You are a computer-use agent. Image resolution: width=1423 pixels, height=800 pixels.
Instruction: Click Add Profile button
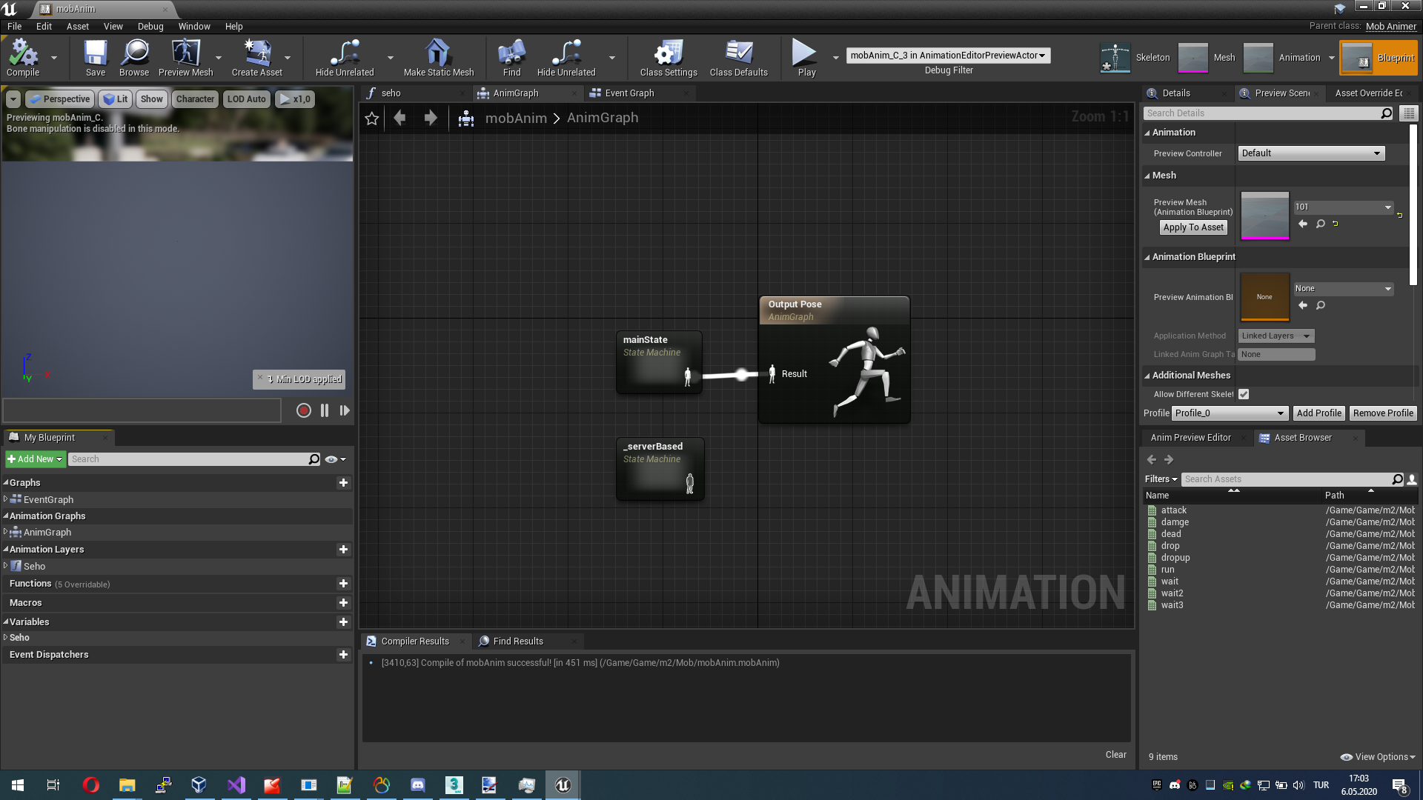(x=1318, y=413)
